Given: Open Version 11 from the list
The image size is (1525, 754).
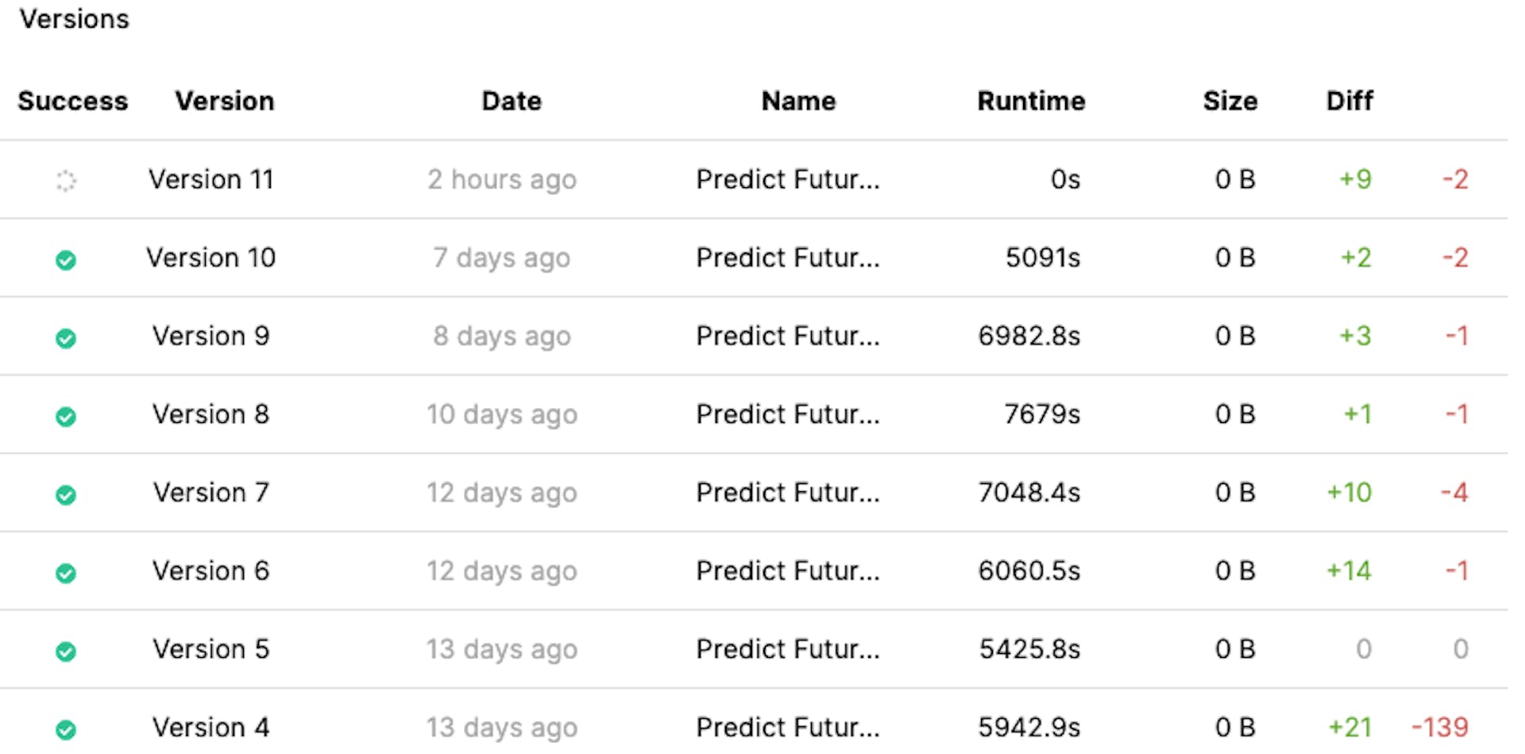Looking at the screenshot, I should click(x=211, y=179).
